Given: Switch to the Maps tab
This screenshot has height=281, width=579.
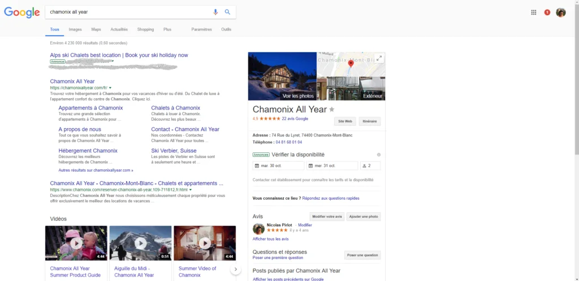Looking at the screenshot, I should tap(96, 29).
